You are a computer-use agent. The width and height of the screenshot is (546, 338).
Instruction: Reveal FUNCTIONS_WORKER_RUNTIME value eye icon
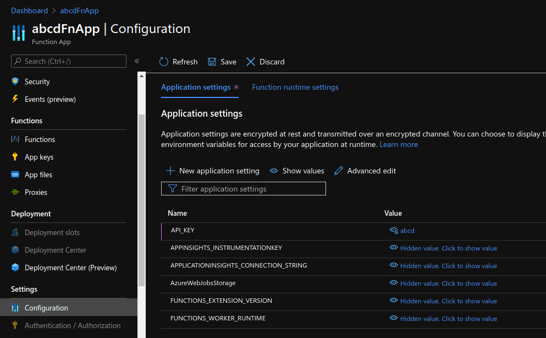click(x=394, y=318)
